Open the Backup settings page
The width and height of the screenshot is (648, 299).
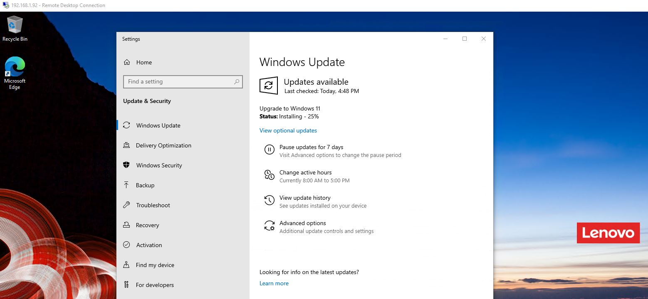point(145,185)
